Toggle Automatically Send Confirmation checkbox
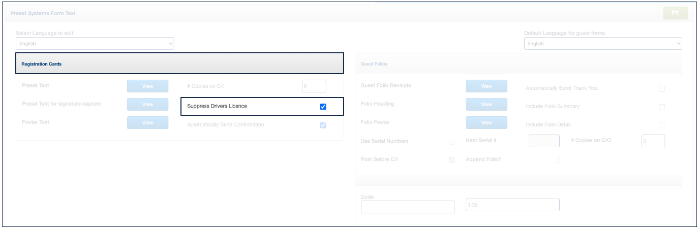This screenshot has height=229, width=699. coord(323,125)
